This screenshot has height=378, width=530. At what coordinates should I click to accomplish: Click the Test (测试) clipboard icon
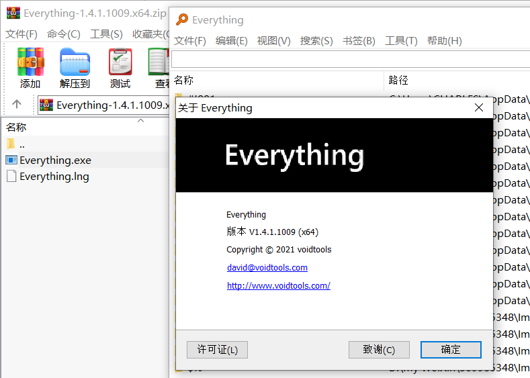coord(120,62)
